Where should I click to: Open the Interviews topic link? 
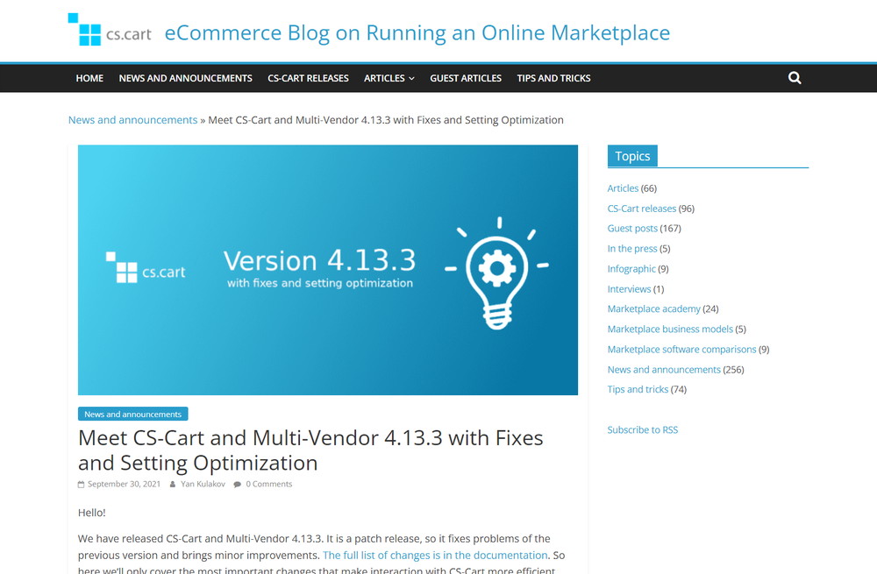pos(629,289)
